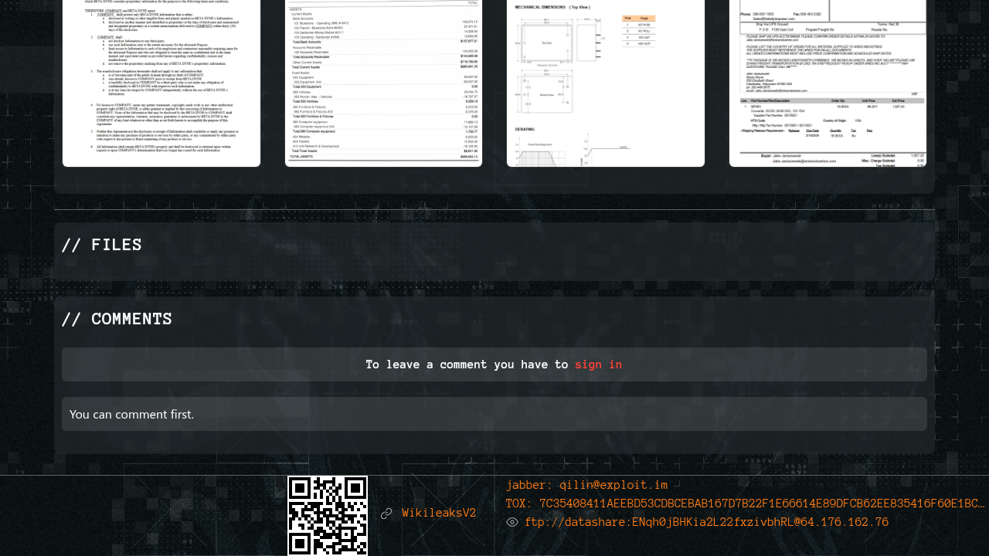The height and width of the screenshot is (556, 989).
Task: Click the pin table in Mechanical Dimensions thumbnail
Action: 639,31
